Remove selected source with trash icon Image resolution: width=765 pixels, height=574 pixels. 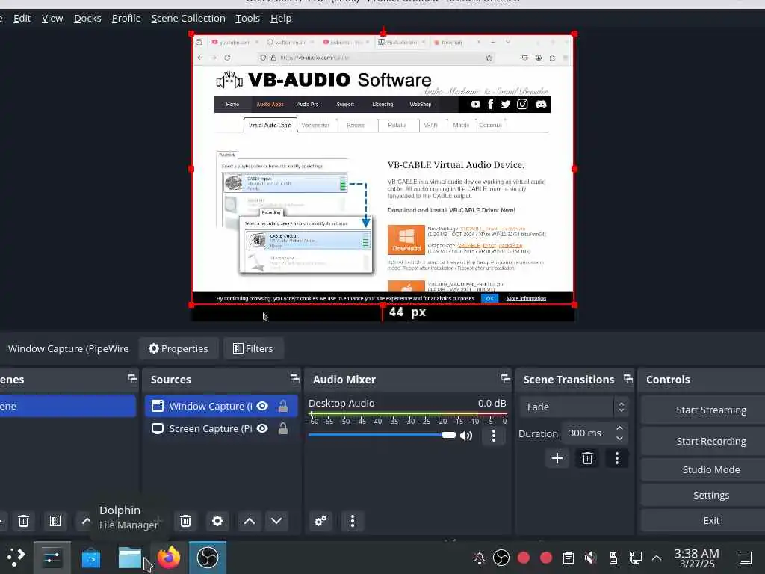click(x=185, y=521)
